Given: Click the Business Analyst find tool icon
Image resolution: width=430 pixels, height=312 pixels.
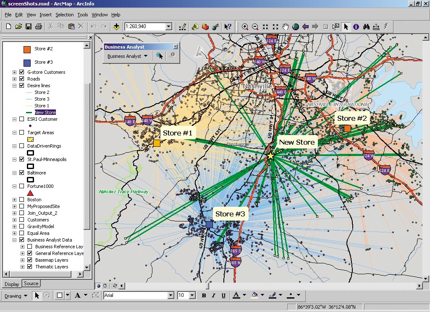Looking at the screenshot, I should click(159, 56).
